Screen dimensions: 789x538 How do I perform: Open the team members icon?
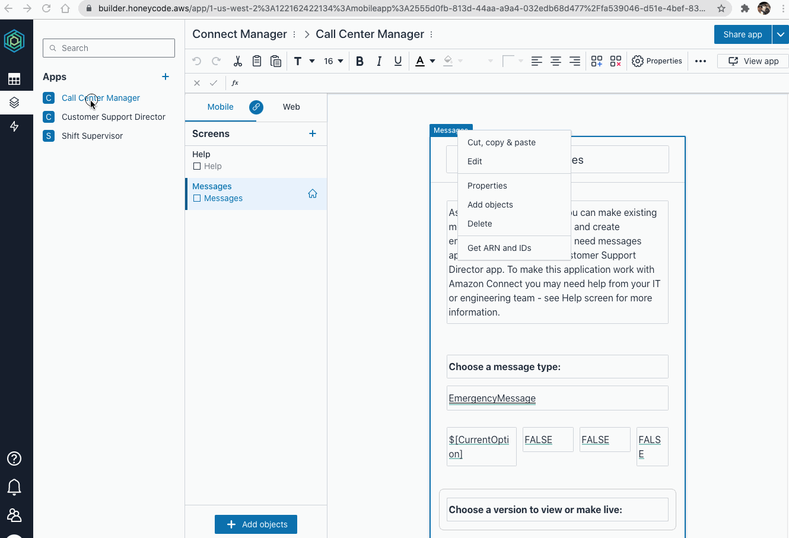[x=14, y=515]
